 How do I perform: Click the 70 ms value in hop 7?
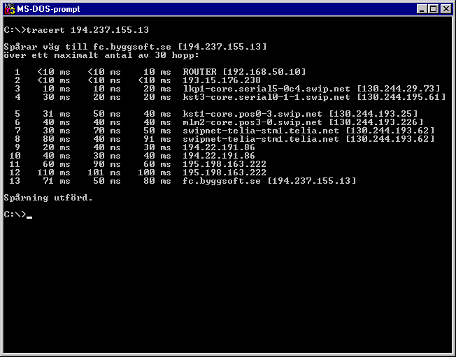point(107,131)
